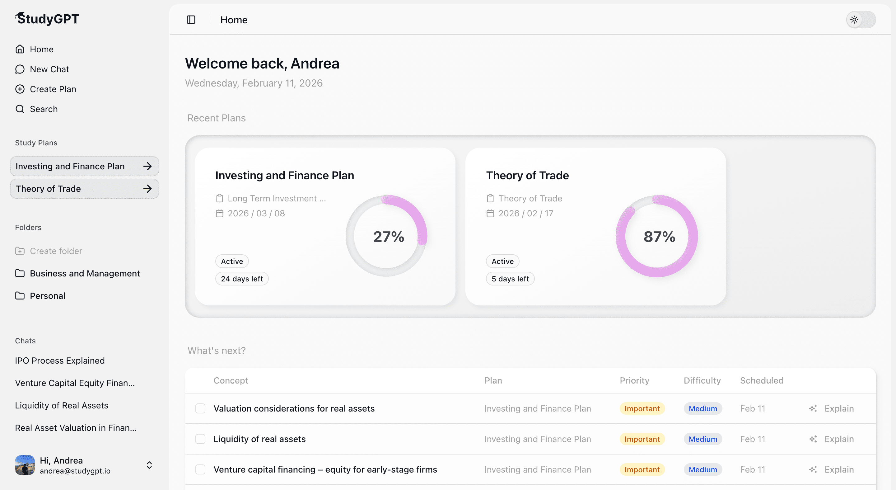Click the Home house icon
This screenshot has width=896, height=490.
point(20,49)
